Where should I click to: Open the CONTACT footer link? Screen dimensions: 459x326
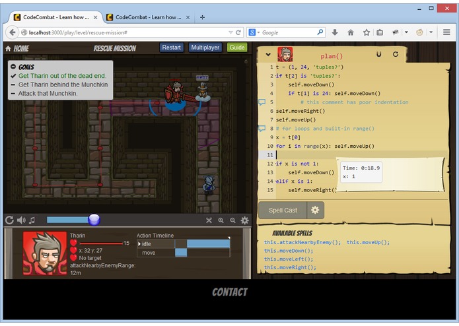click(x=230, y=292)
